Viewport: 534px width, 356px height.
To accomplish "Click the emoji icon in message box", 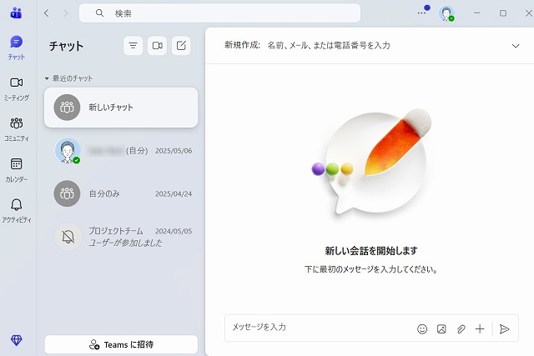I will pos(422,328).
